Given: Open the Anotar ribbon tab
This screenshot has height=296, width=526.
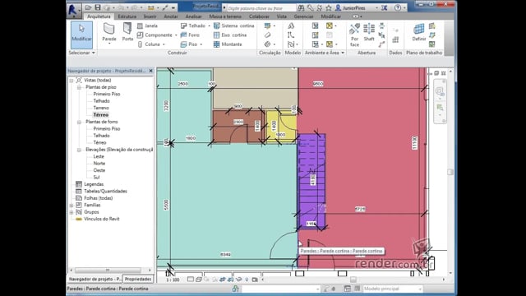Looking at the screenshot, I should [171, 16].
